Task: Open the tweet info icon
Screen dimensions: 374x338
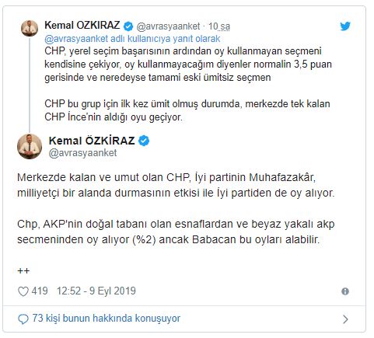Action: click(345, 291)
